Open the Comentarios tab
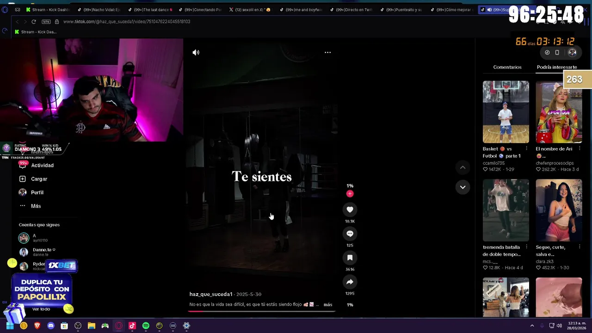The height and width of the screenshot is (333, 592). click(507, 67)
